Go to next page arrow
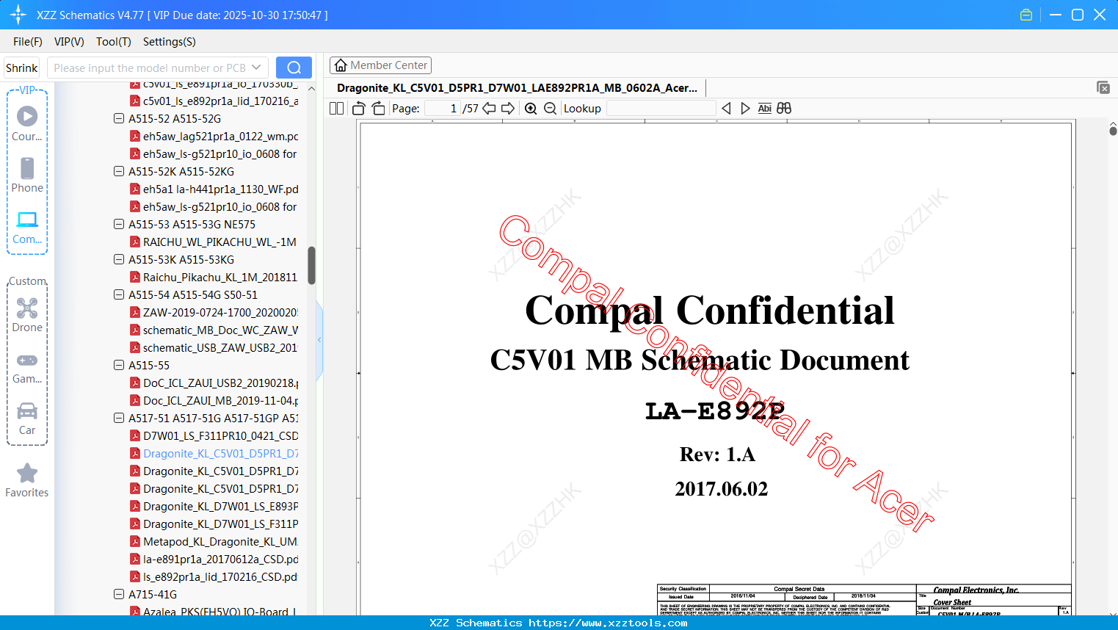The image size is (1118, 630). (508, 109)
